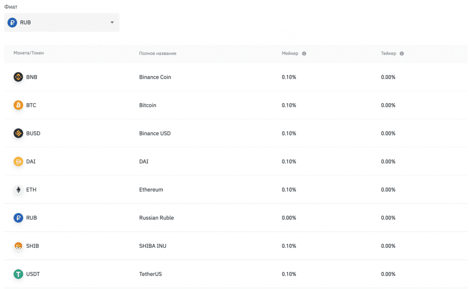469x289 pixels.
Task: Select the SHIBA INU row name
Action: click(x=153, y=246)
